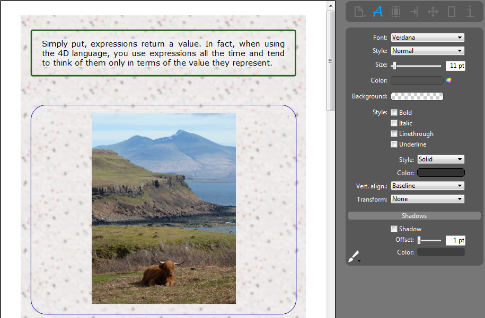485x318 pixels.
Task: Open the 'i' information icon
Action: [x=470, y=12]
